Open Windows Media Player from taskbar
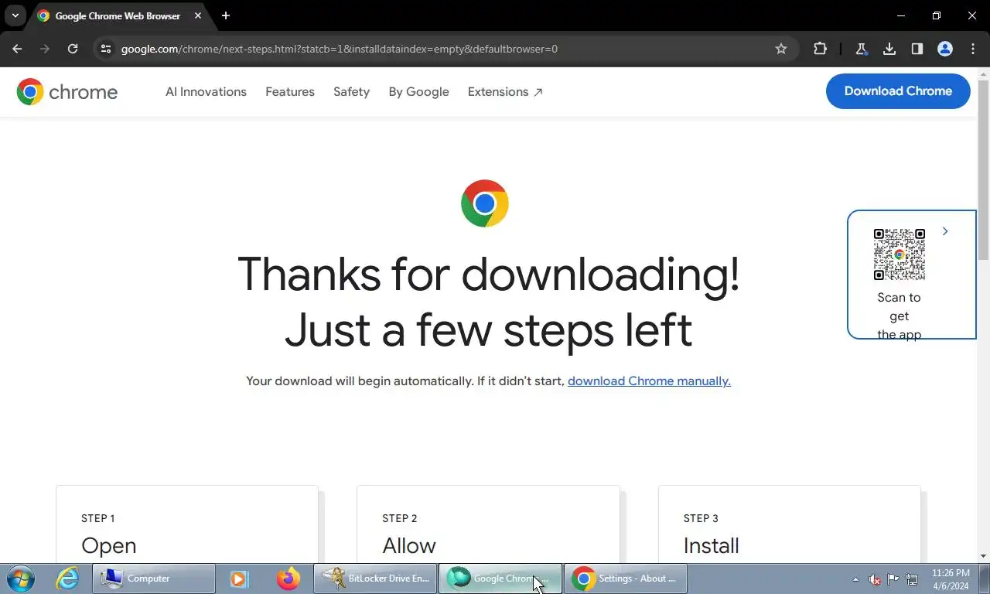 tap(238, 579)
